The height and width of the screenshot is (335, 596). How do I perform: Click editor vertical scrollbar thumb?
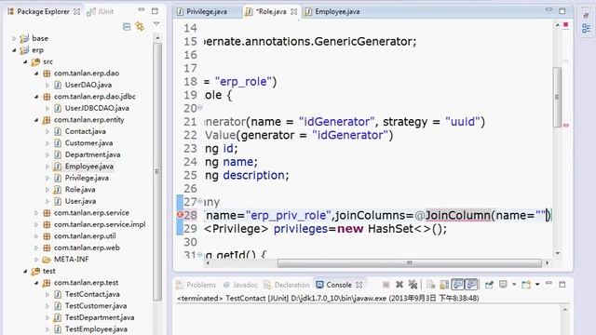557,97
